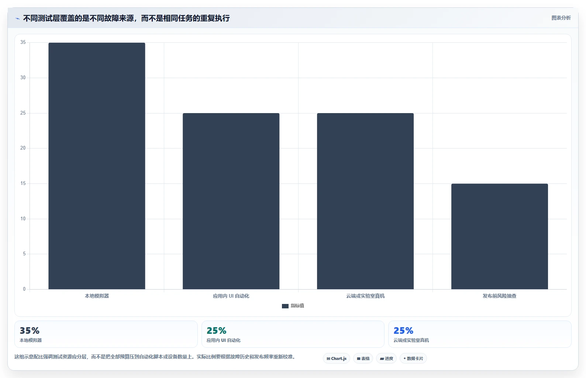Toggle the 指标值 legend color box

click(x=285, y=306)
